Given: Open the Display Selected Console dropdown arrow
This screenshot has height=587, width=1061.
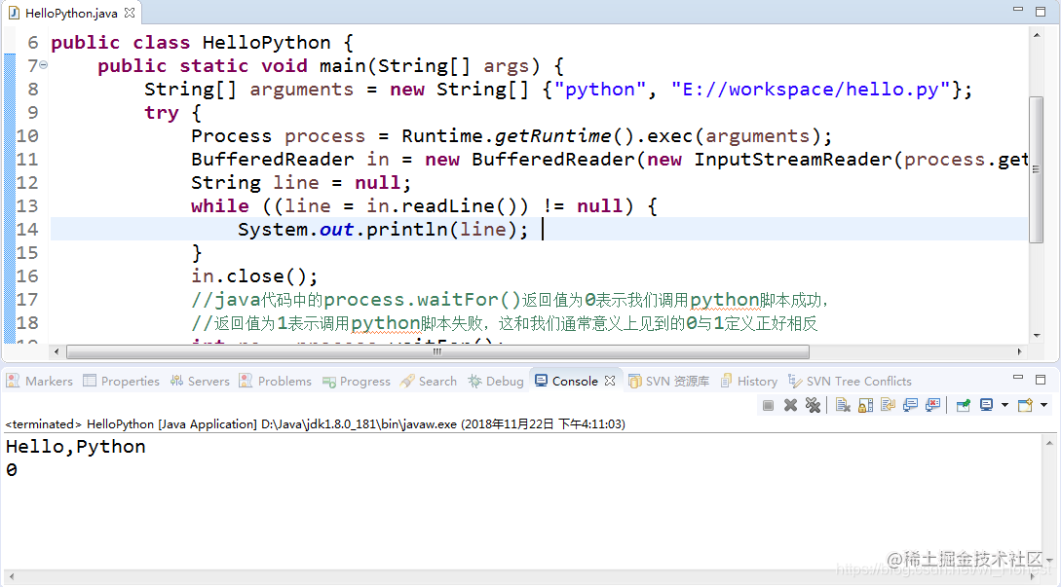Looking at the screenshot, I should coord(1004,405).
